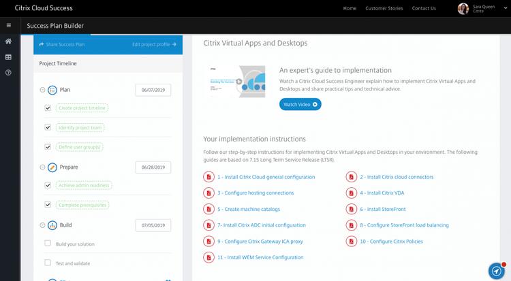This screenshot has height=281, width=511.
Task: Click PDF icon for Install Citrix cloud connectors
Action: point(352,177)
